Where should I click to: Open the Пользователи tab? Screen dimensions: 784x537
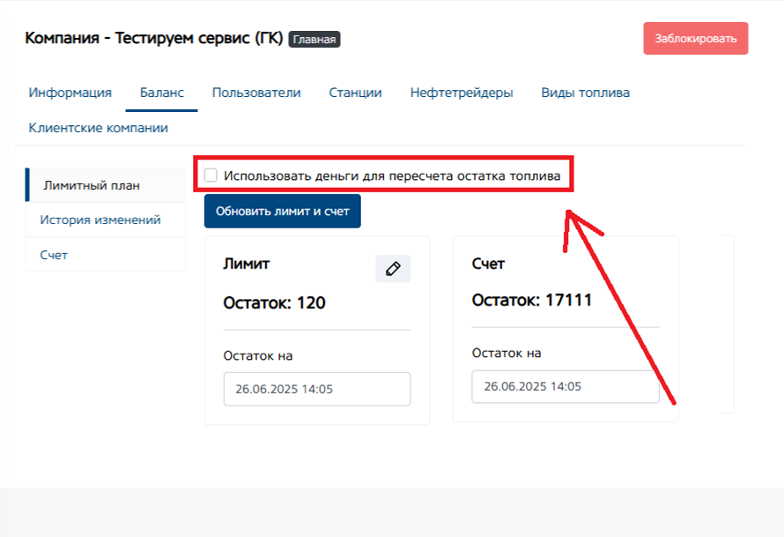pyautogui.click(x=256, y=93)
